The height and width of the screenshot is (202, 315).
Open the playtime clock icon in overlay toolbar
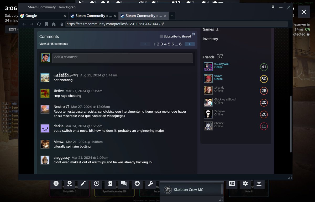tap(97, 184)
